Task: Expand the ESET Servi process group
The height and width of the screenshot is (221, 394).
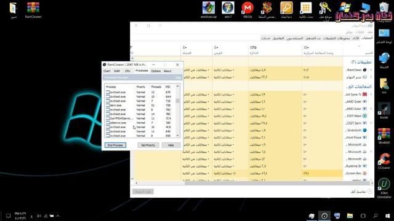Action: tap(371, 123)
